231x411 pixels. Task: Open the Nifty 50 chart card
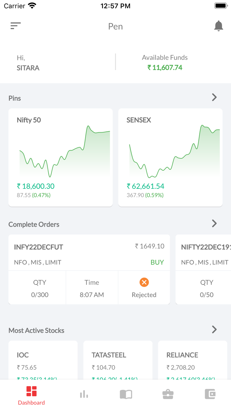[61, 157]
